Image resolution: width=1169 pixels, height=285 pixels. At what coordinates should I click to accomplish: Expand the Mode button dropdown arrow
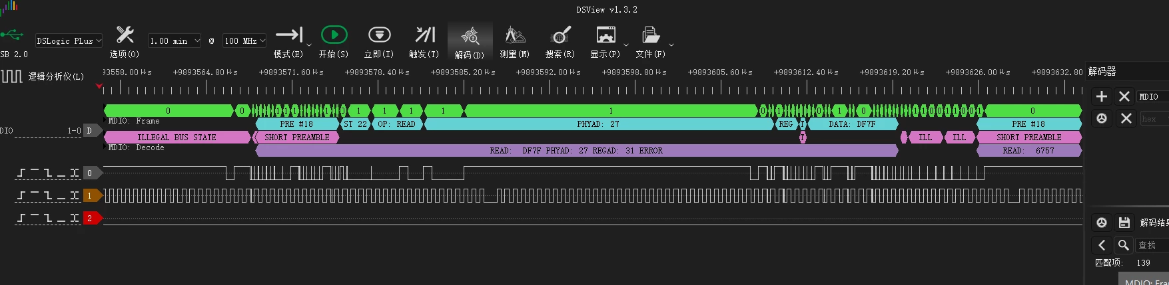pyautogui.click(x=309, y=45)
